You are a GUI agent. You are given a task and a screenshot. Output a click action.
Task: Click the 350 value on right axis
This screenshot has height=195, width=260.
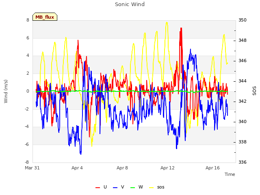243,20
